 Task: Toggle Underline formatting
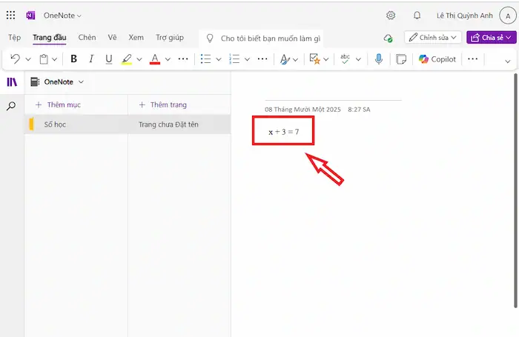pyautogui.click(x=109, y=59)
